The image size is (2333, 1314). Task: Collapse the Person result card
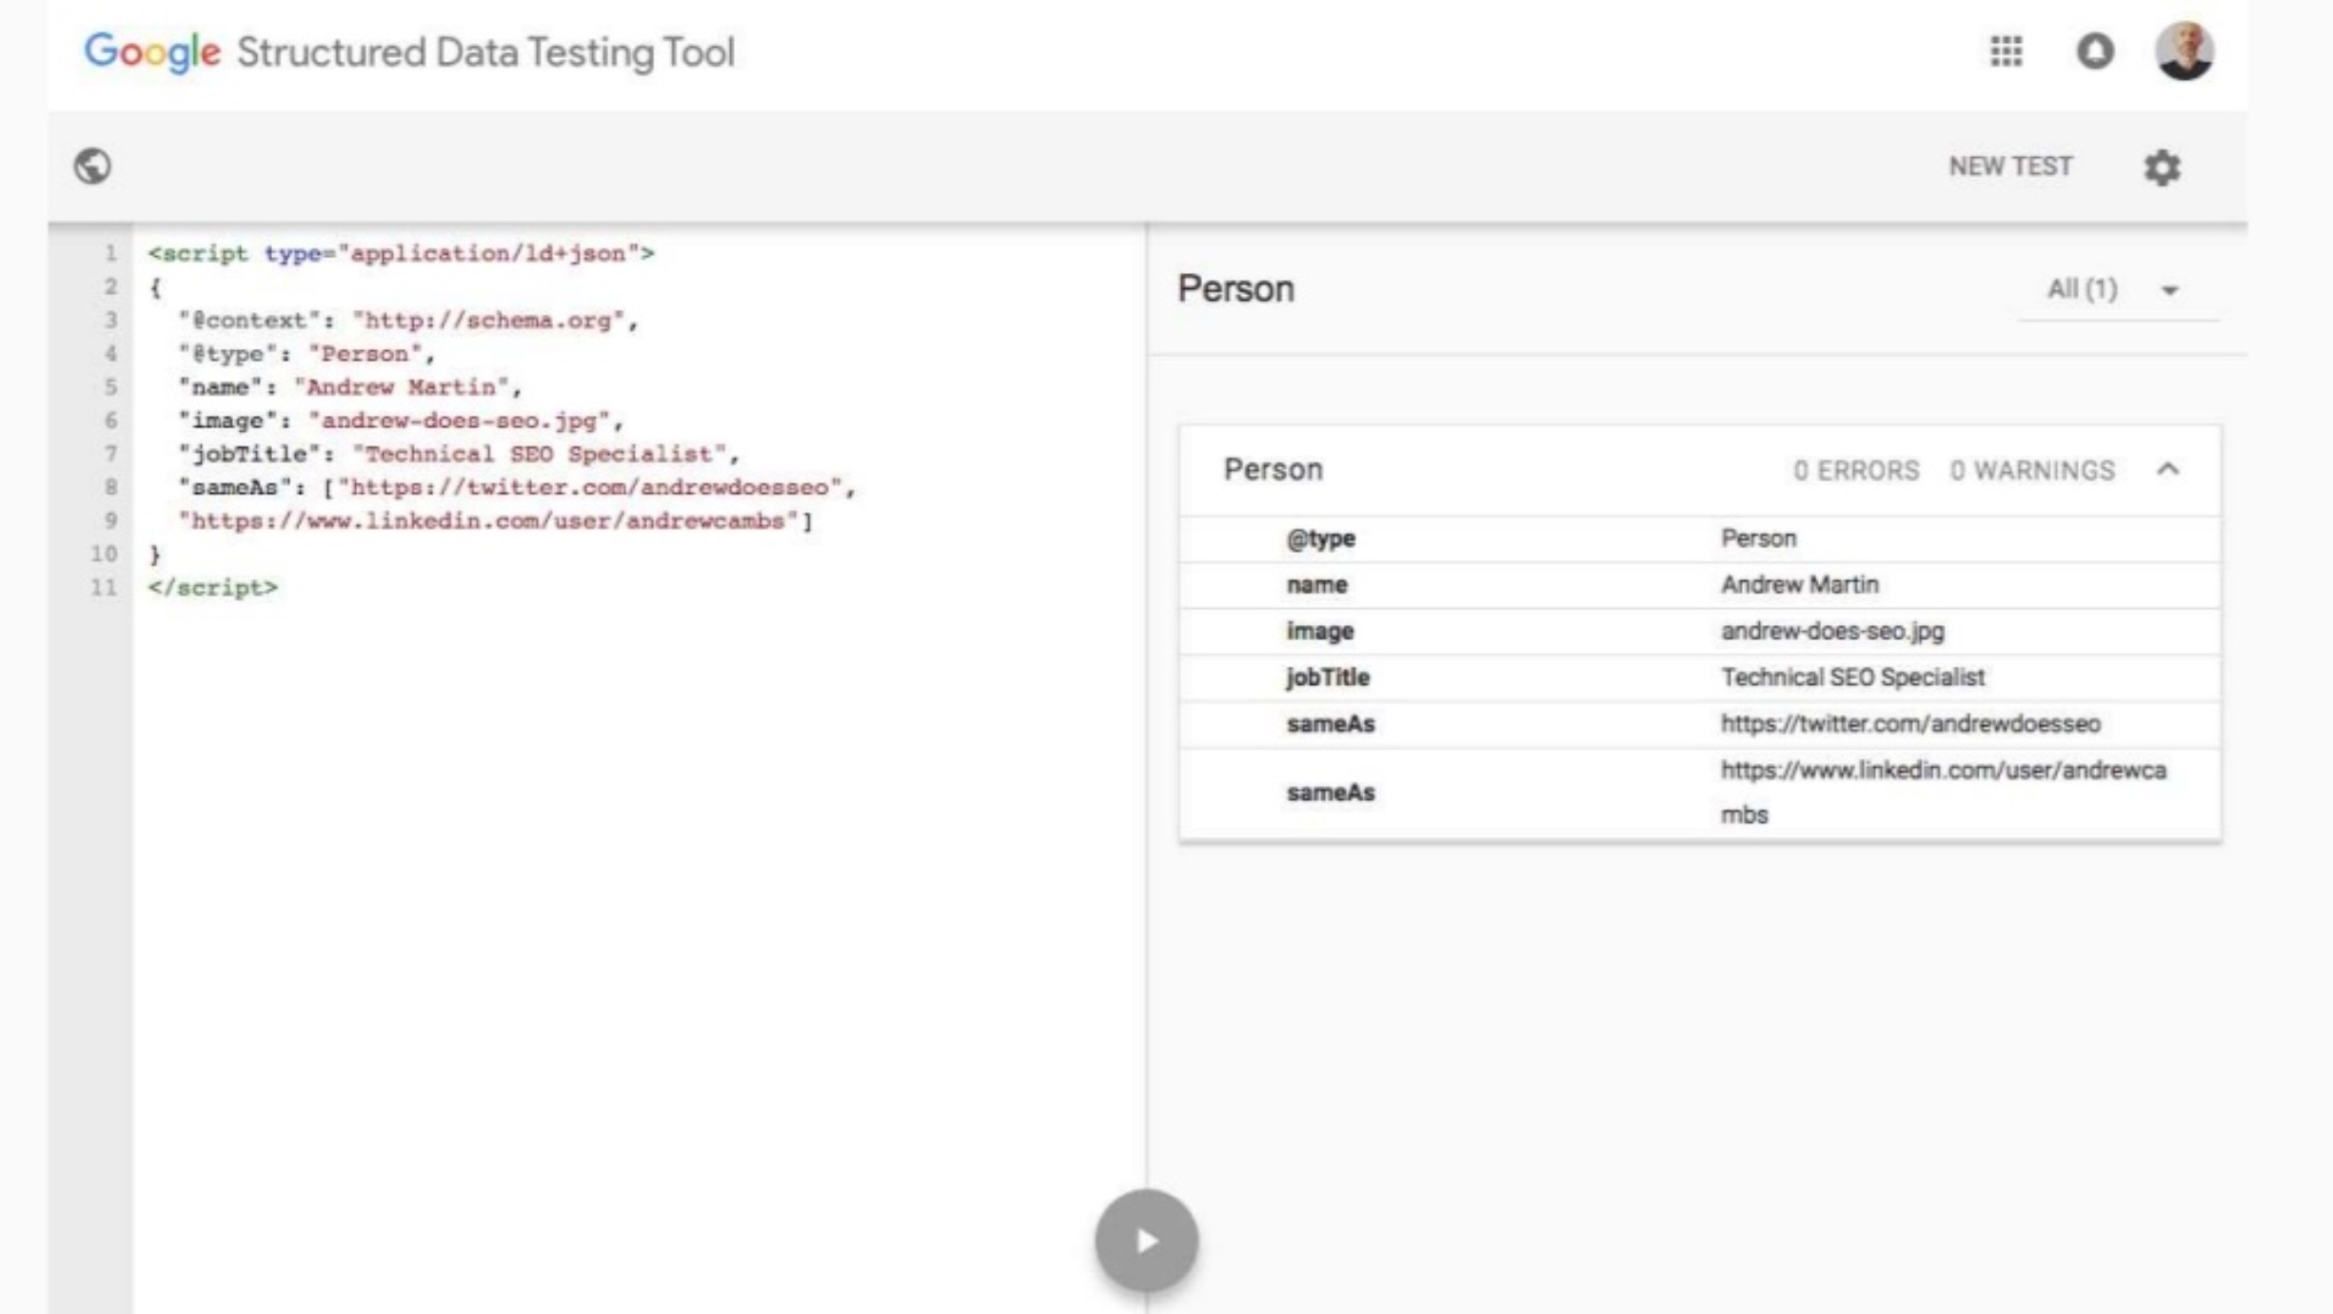tap(2167, 469)
